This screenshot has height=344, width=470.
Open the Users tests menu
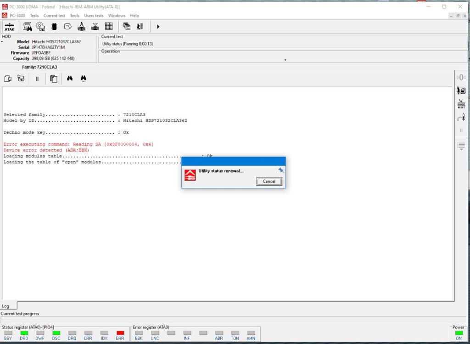94,16
